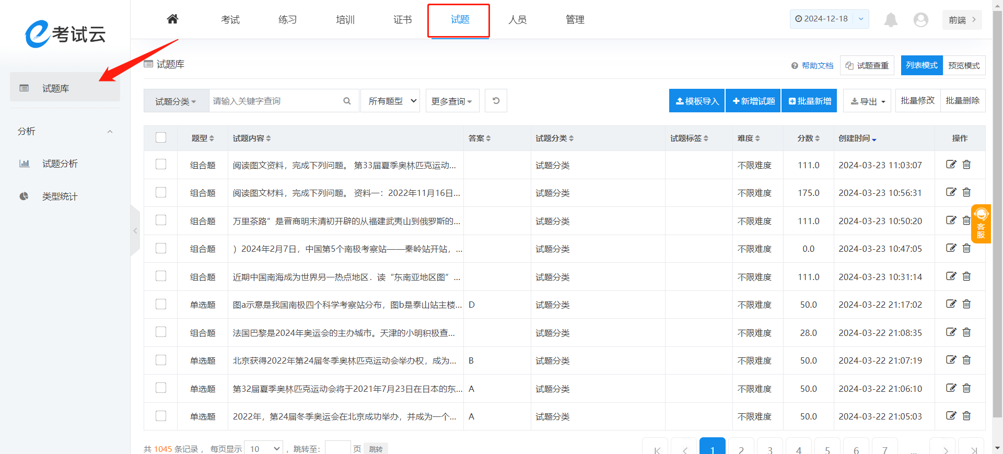1003x454 pixels.
Task: Open the notification bell
Action: (x=891, y=20)
